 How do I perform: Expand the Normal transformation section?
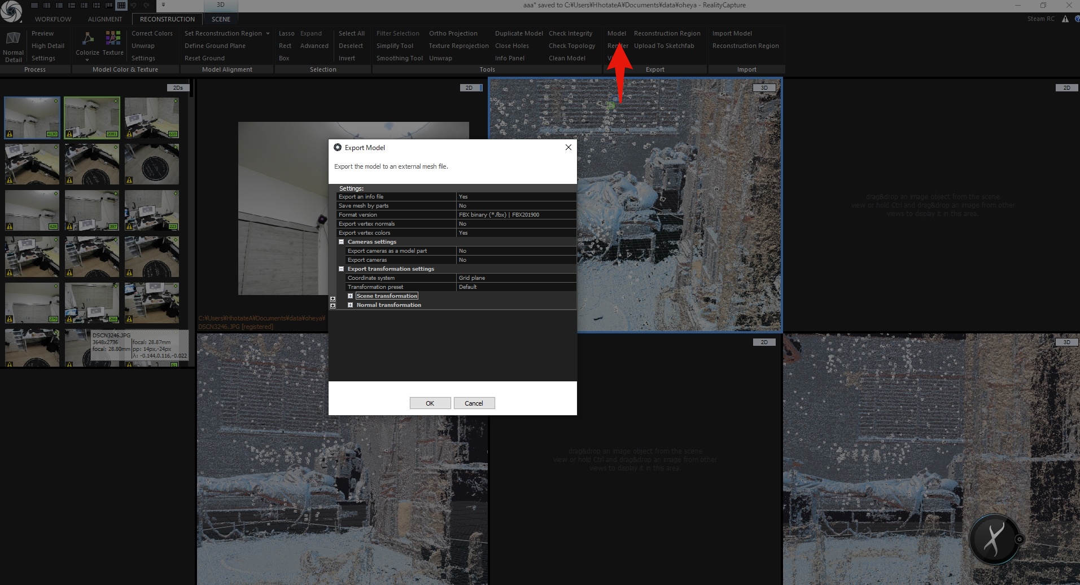350,305
